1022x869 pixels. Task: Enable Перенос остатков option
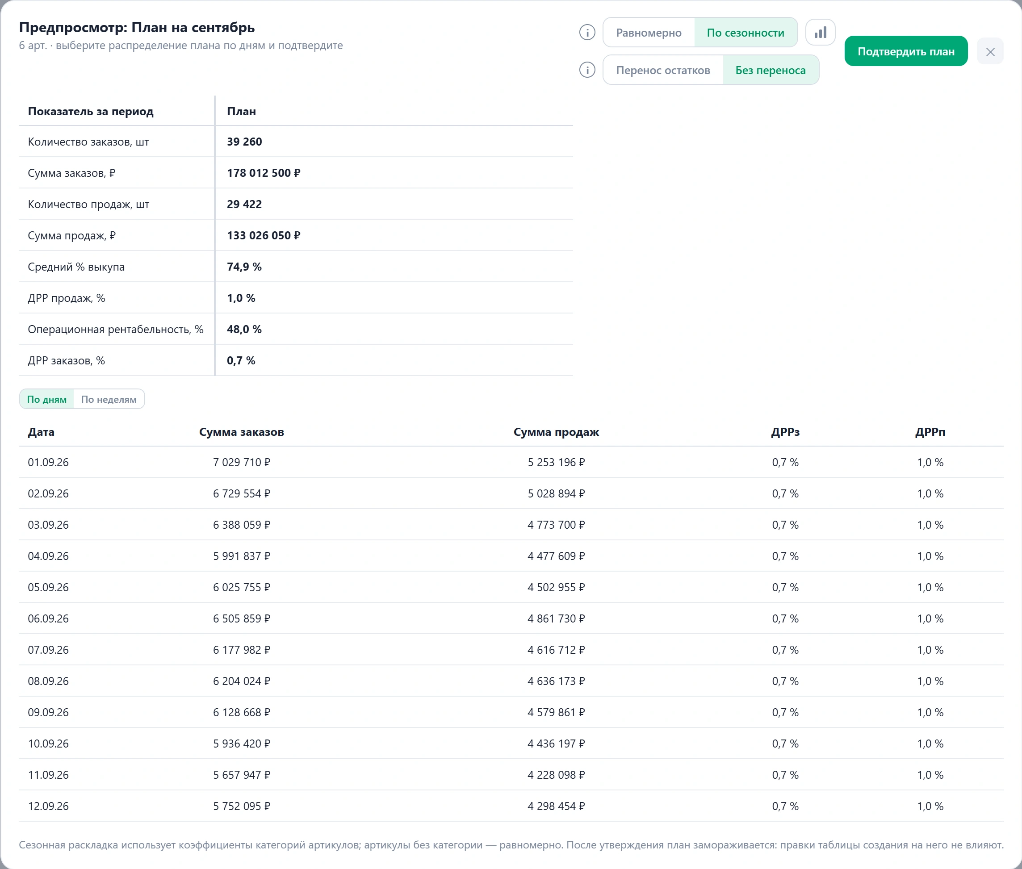663,70
